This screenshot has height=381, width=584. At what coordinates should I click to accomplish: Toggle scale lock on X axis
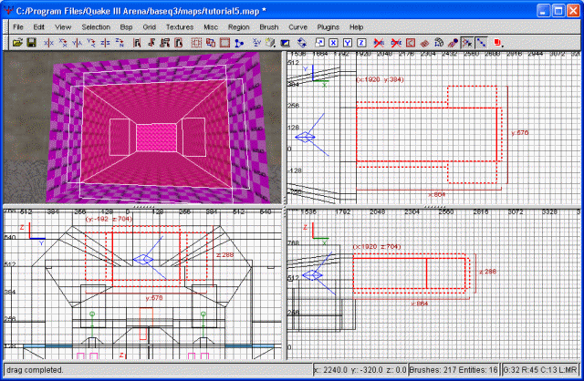point(333,43)
